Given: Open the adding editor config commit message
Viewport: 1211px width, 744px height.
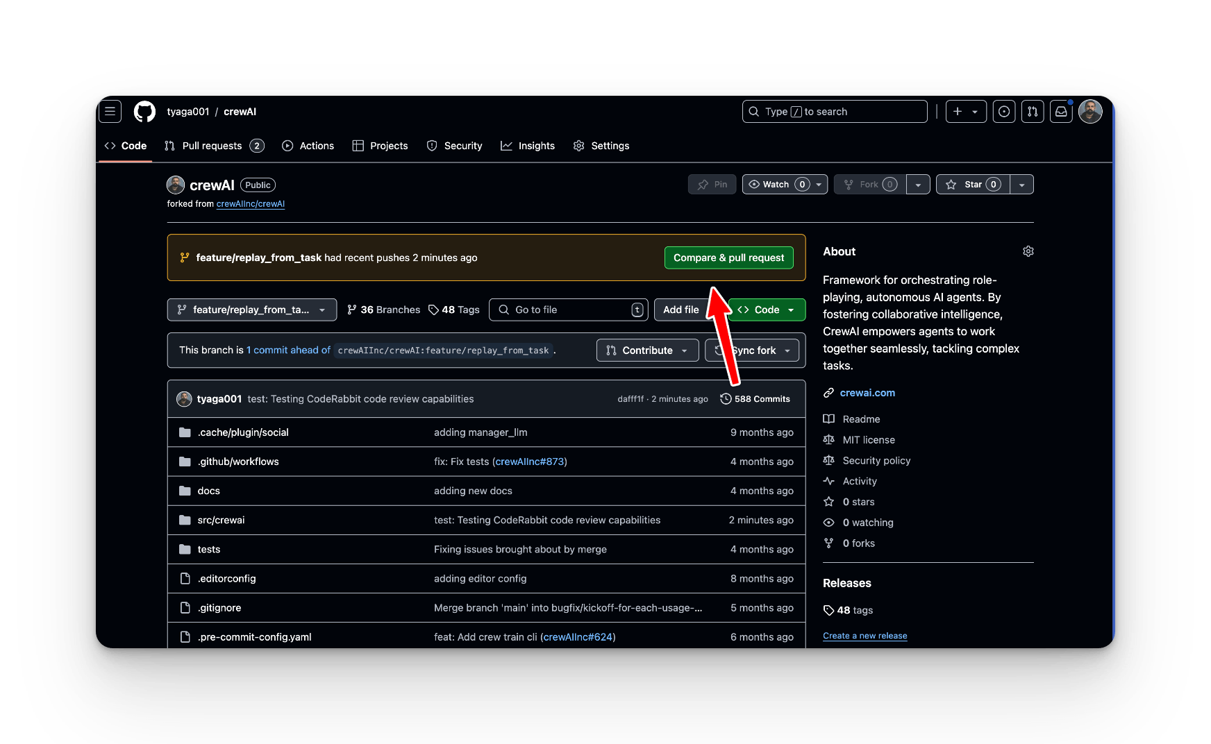Looking at the screenshot, I should pyautogui.click(x=480, y=578).
